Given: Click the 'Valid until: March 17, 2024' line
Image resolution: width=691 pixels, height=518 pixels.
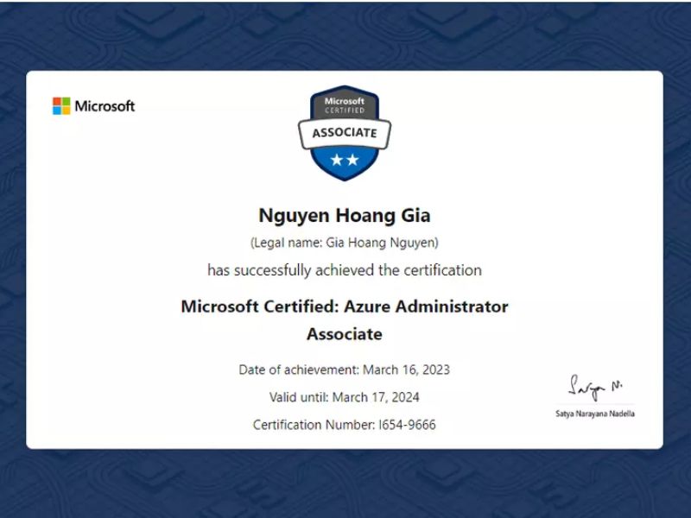Looking at the screenshot, I should point(345,397).
